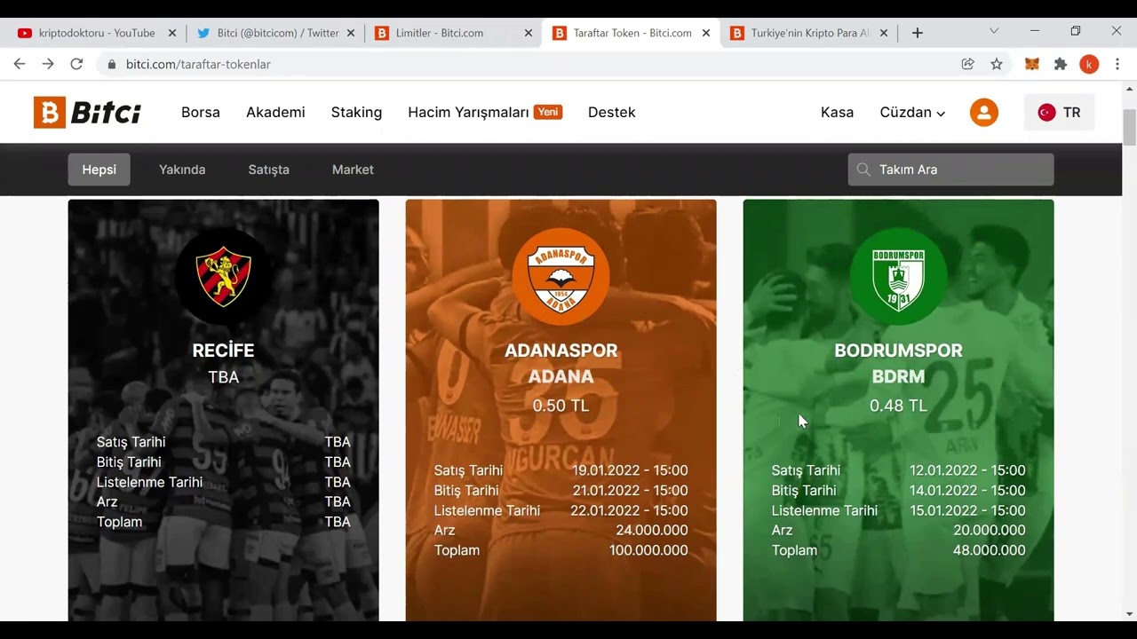The height and width of the screenshot is (639, 1137).
Task: Open the Kasa link
Action: coord(837,113)
